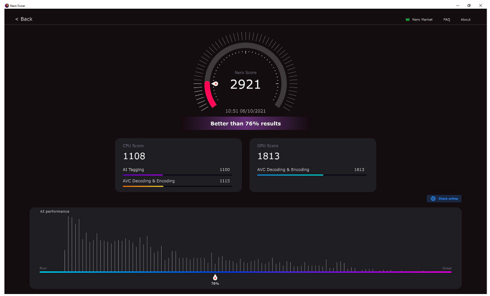The image size is (490, 296).
Task: Open the FAQ page
Action: click(x=447, y=20)
